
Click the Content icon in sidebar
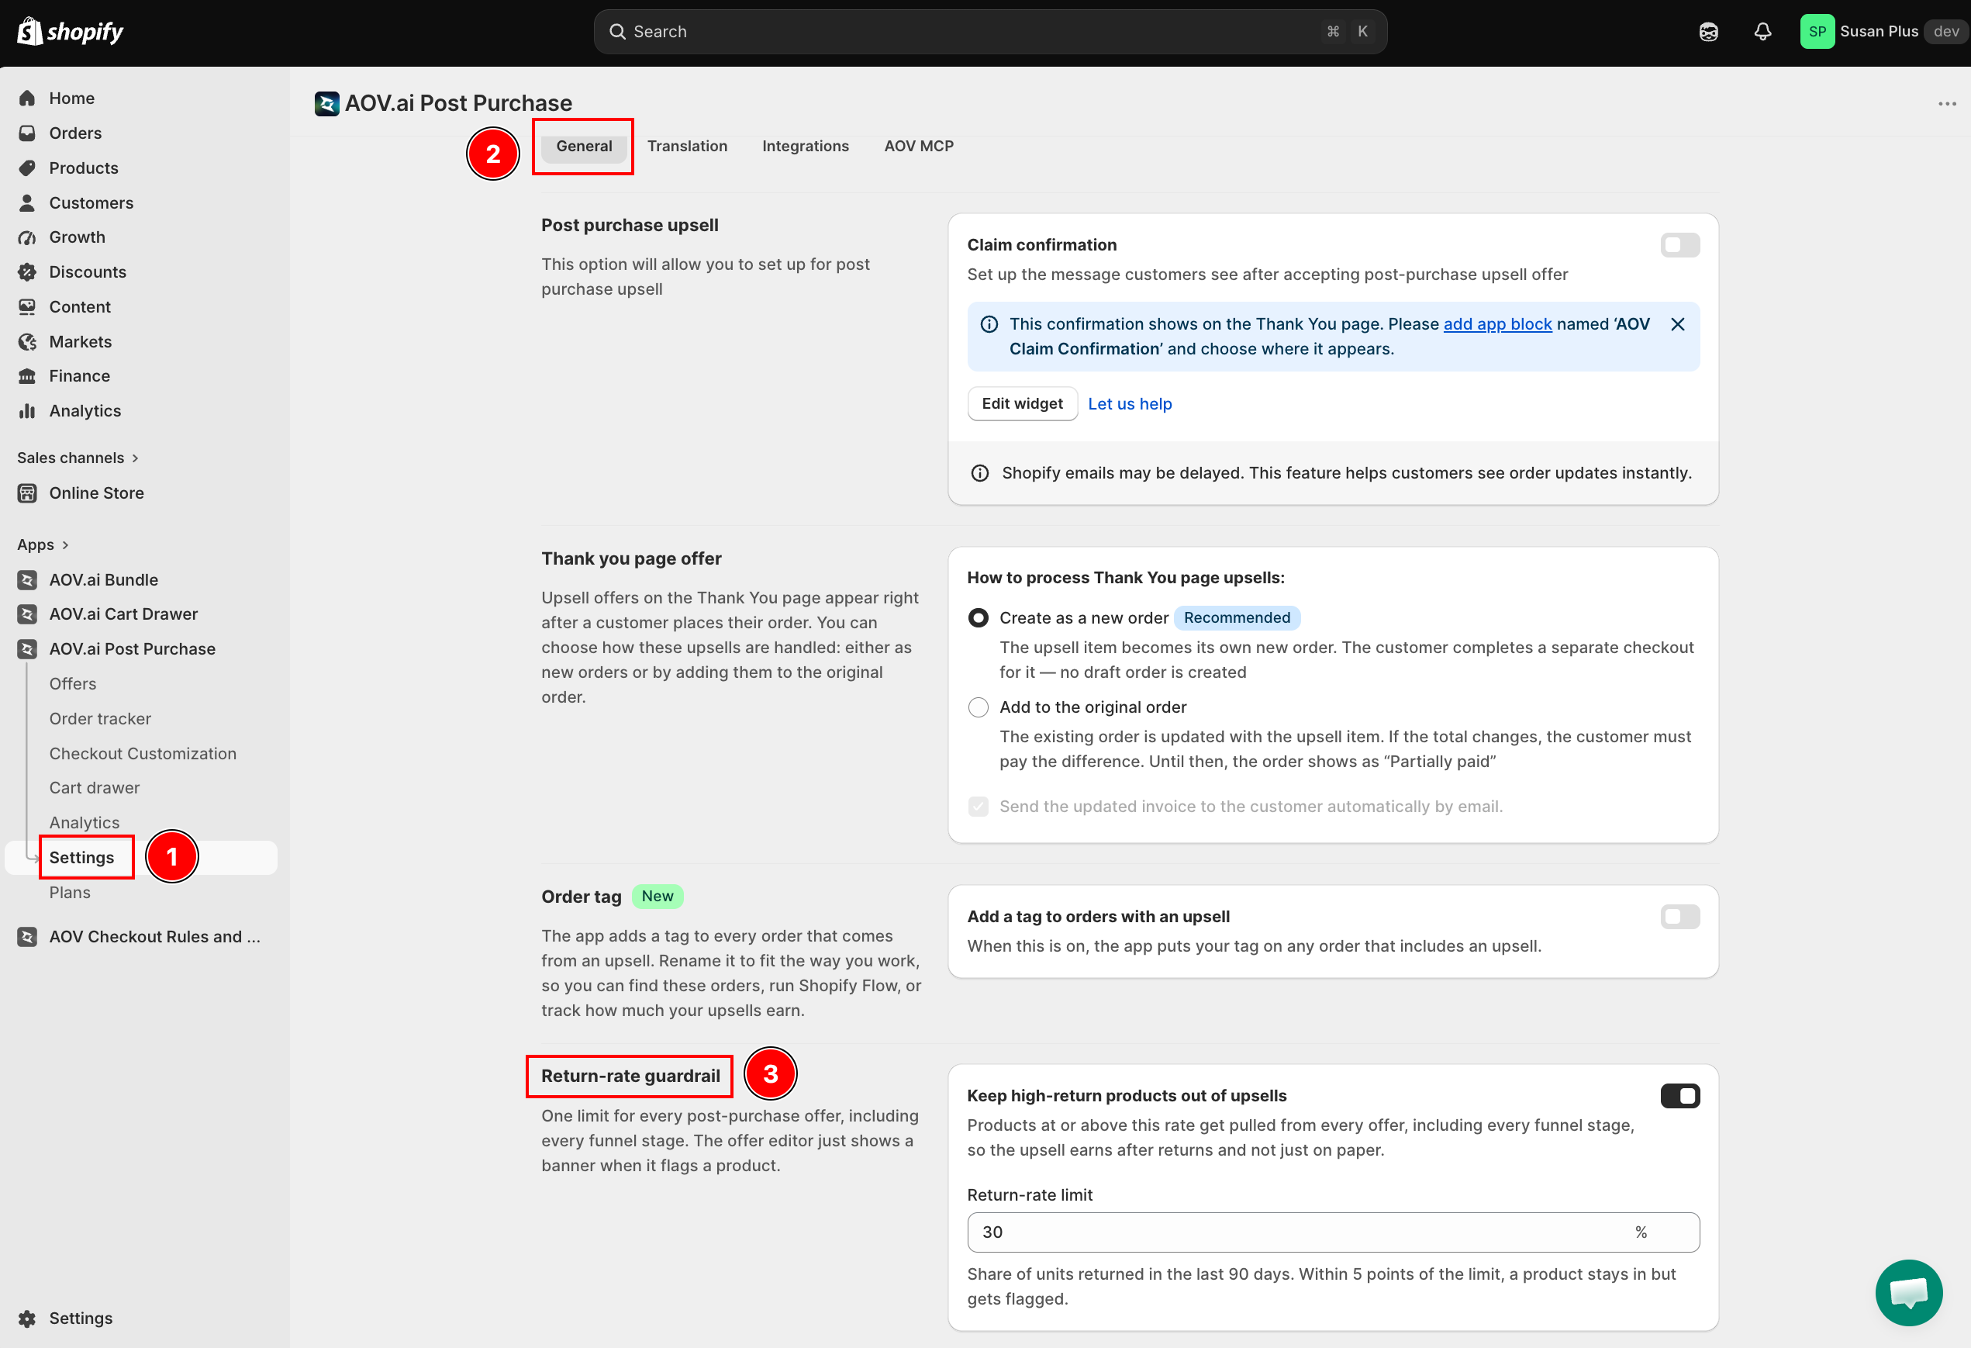tap(27, 307)
